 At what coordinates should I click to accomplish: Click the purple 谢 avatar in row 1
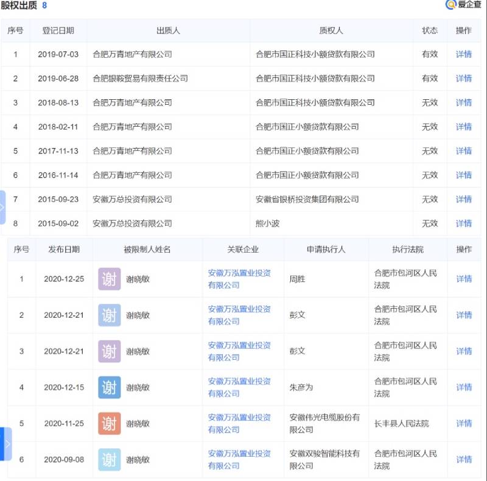[x=109, y=279]
